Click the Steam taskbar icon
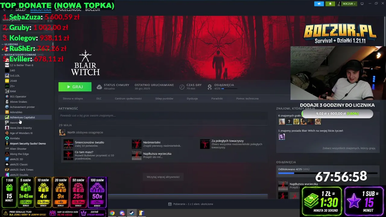 coord(132,213)
